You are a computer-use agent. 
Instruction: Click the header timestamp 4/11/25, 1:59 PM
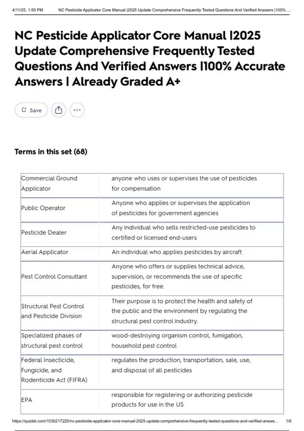point(28,10)
